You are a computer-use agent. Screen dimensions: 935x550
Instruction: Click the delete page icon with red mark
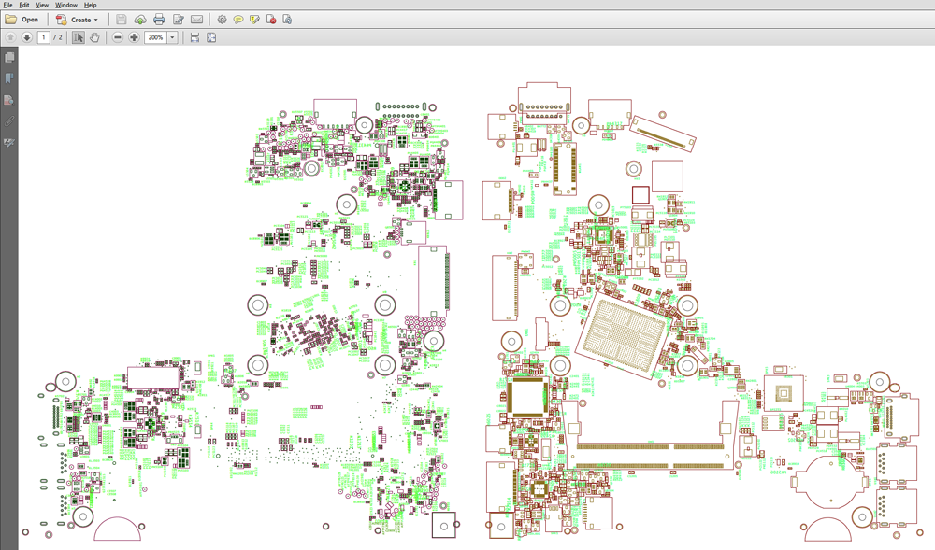pyautogui.click(x=271, y=20)
